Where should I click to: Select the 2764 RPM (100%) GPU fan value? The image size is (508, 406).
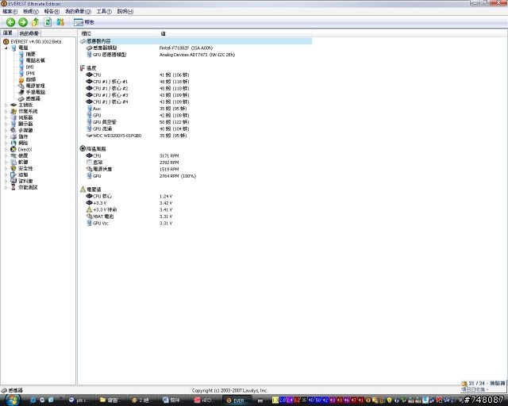(178, 176)
